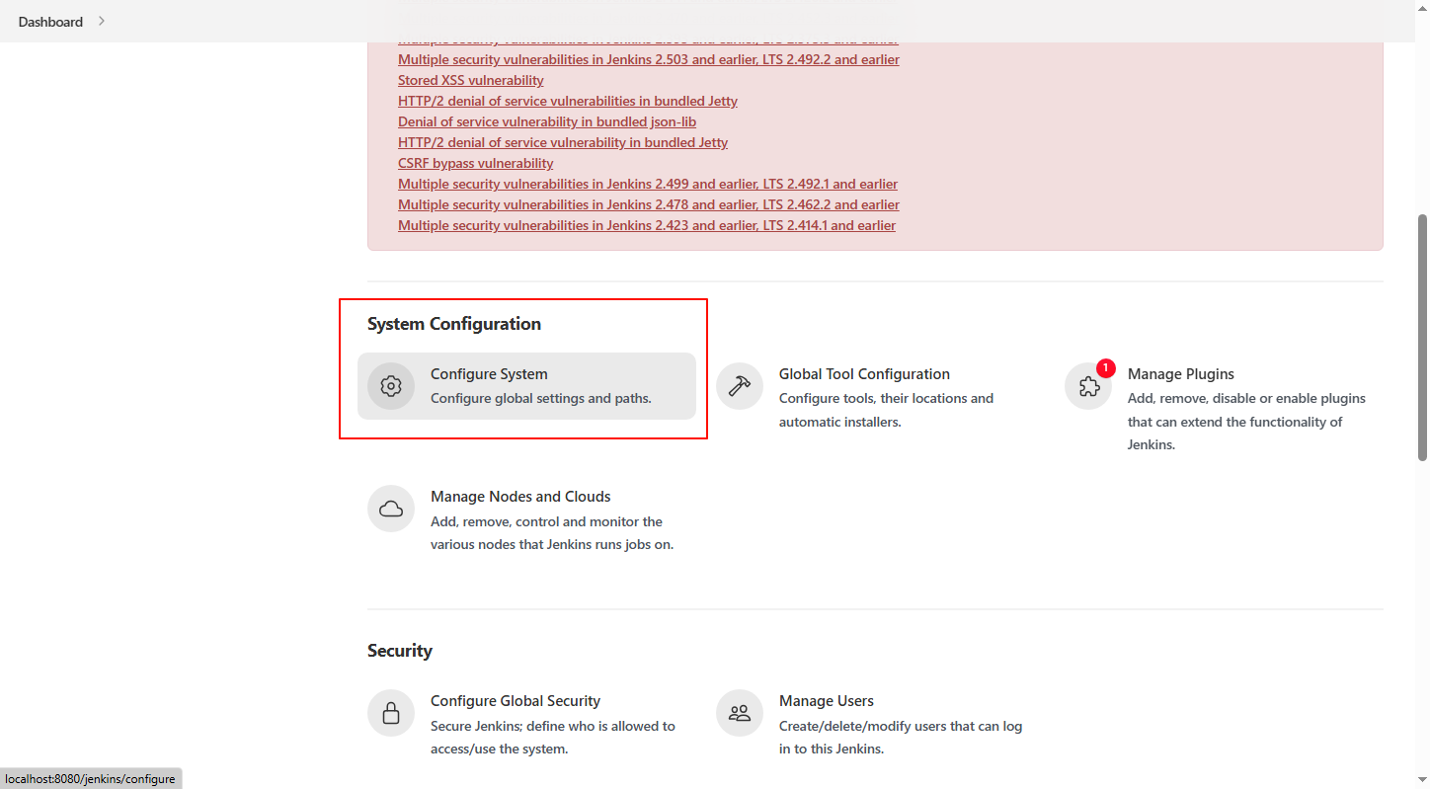Click the Manage Plugins puzzle piece icon

(1088, 386)
